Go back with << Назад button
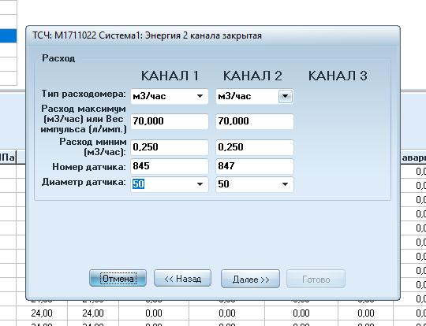 click(x=182, y=279)
